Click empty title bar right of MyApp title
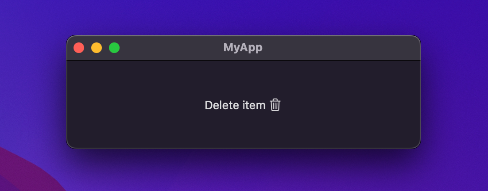 coord(340,48)
